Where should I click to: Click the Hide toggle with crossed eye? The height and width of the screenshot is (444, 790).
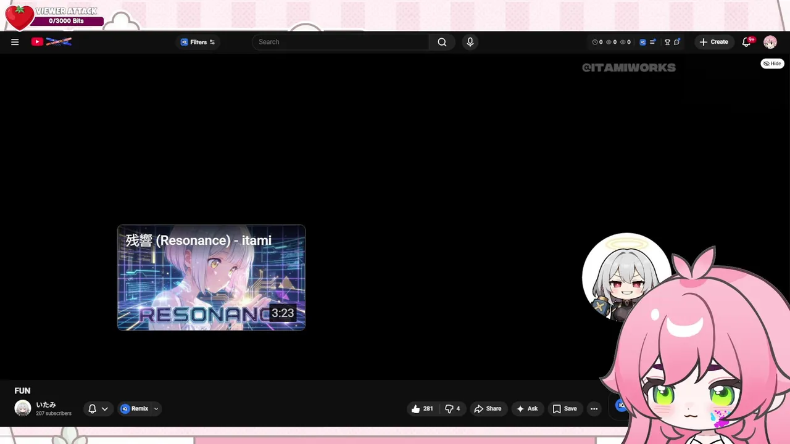(772, 64)
